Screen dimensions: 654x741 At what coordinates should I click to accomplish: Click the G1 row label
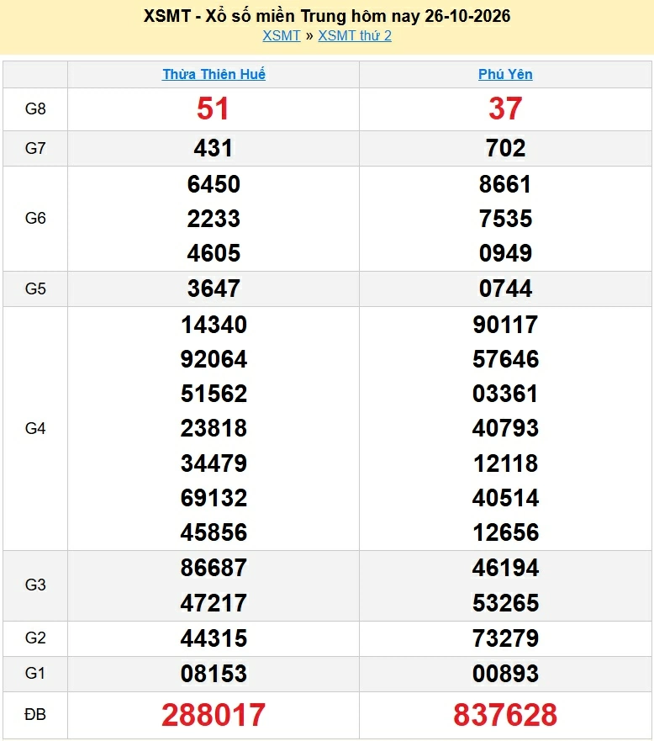(35, 673)
